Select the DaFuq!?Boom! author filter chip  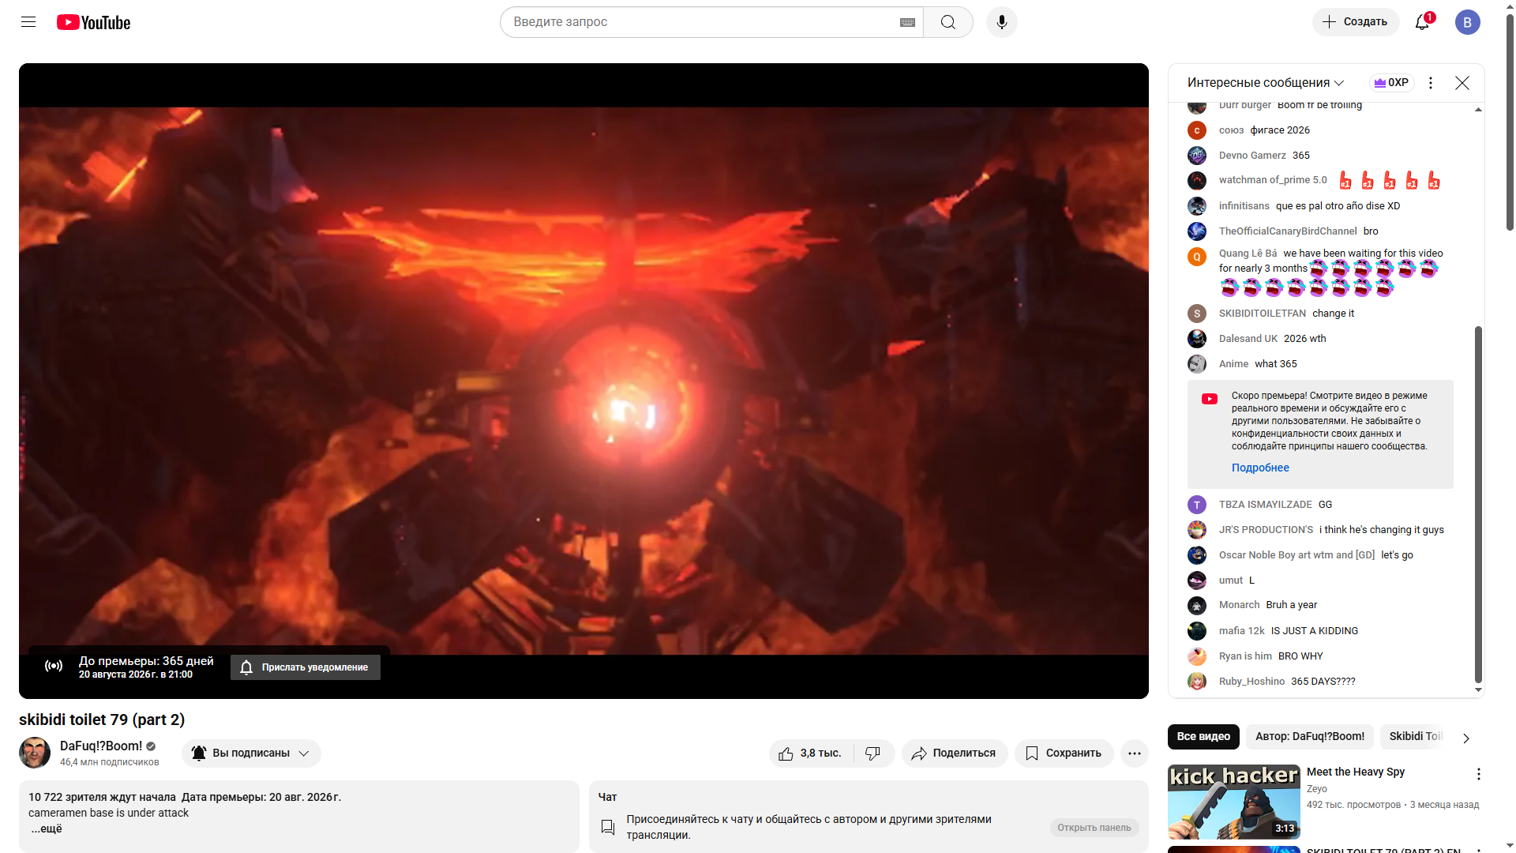coord(1309,737)
